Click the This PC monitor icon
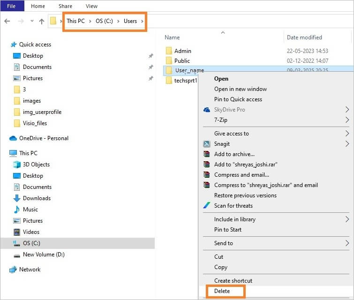This screenshot has height=300, width=354. (x=13, y=153)
